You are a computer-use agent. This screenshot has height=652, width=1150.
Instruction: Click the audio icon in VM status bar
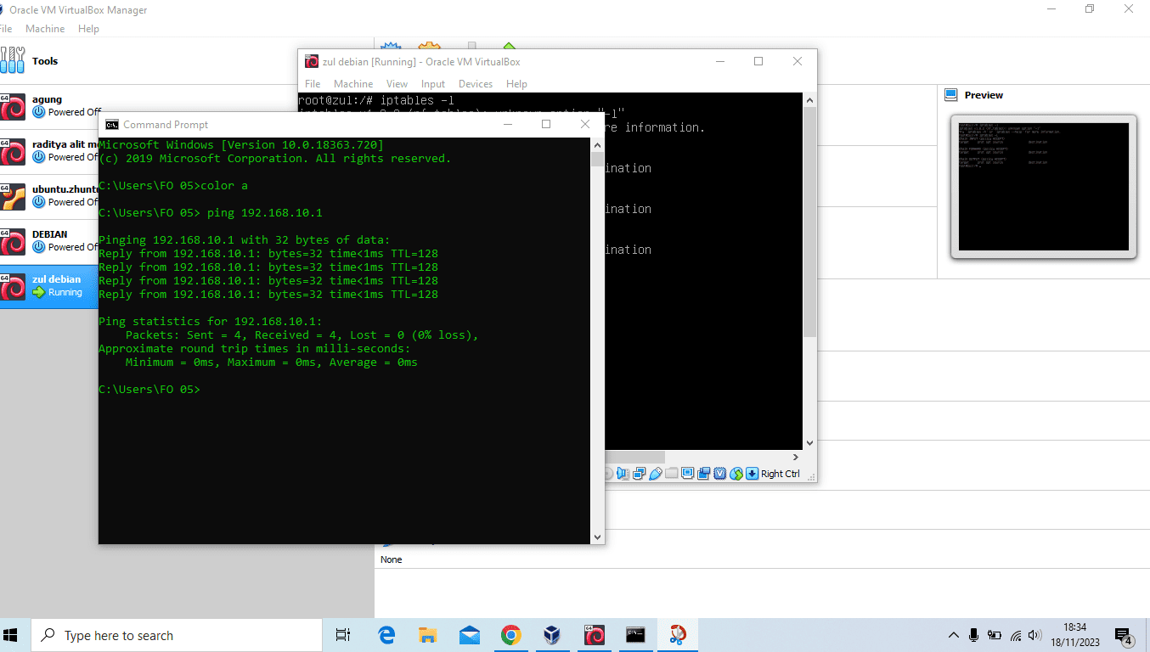pos(623,474)
